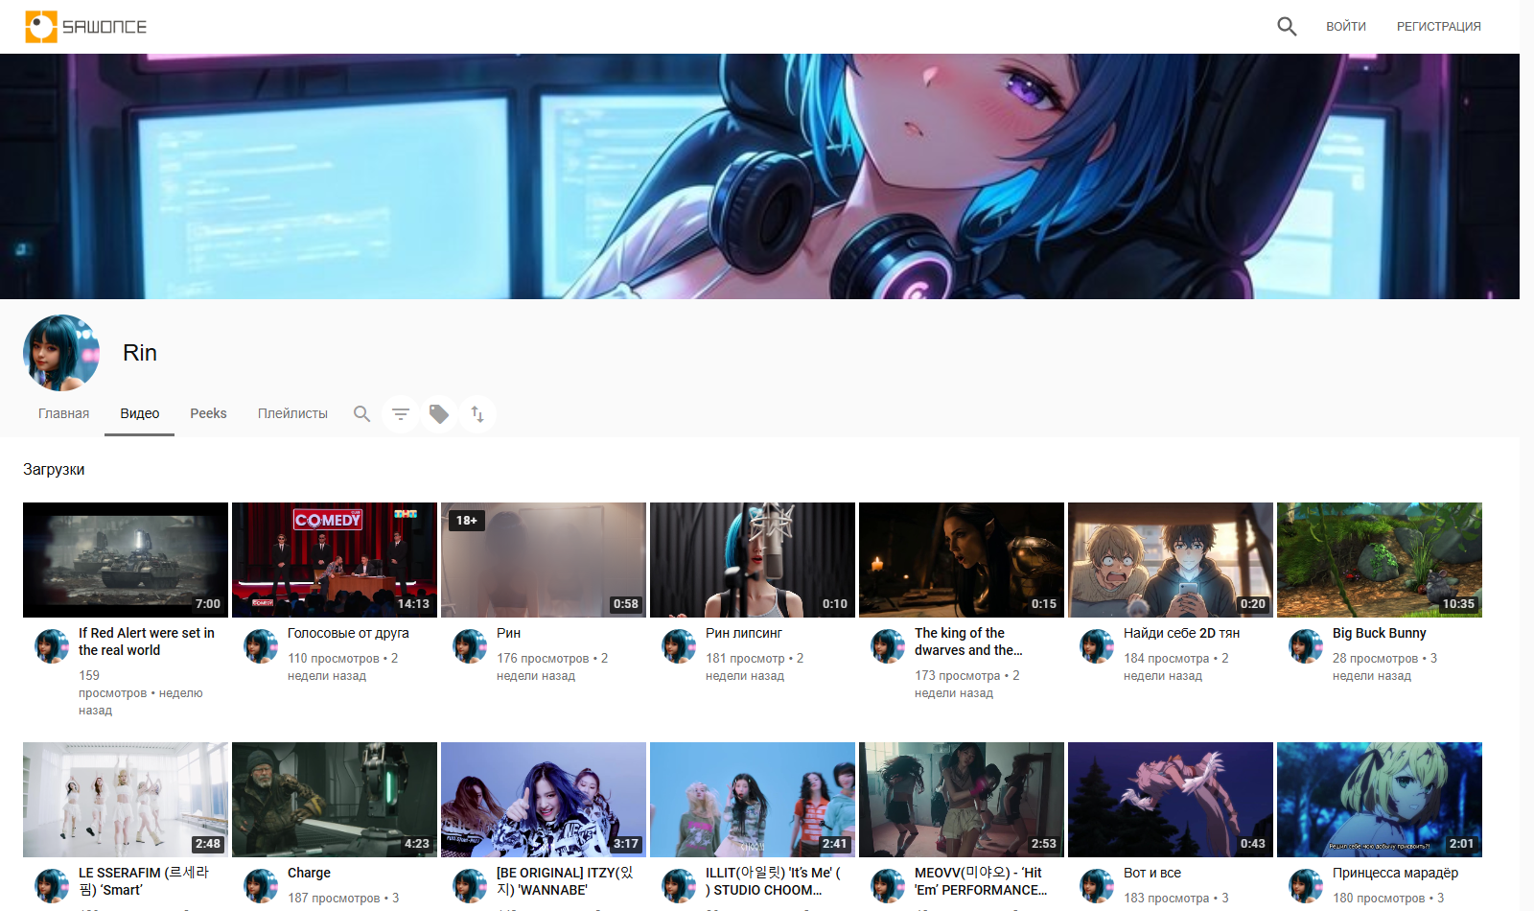Click the РЕГИСТРАЦИЯ button
Screen dimensions: 1534x911
tap(1438, 27)
